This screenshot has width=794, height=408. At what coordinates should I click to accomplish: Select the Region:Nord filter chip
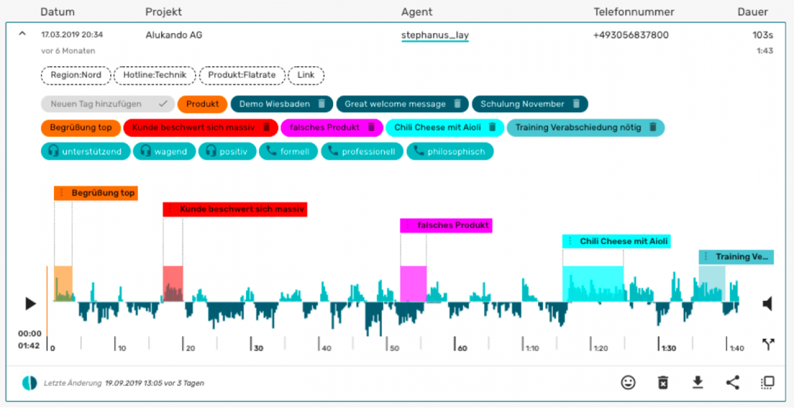(76, 75)
